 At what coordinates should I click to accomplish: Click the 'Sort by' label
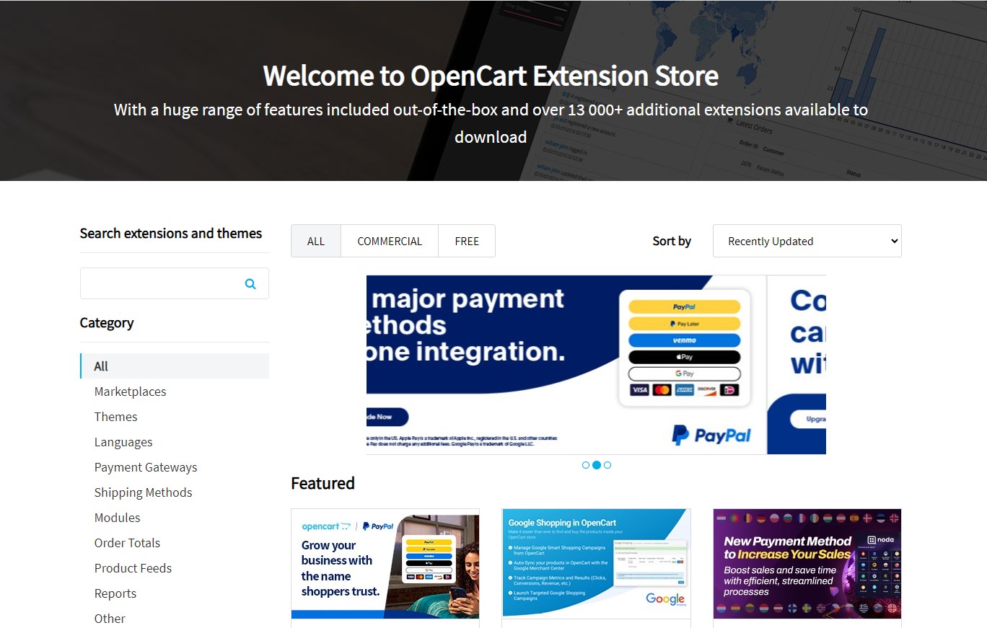(672, 242)
